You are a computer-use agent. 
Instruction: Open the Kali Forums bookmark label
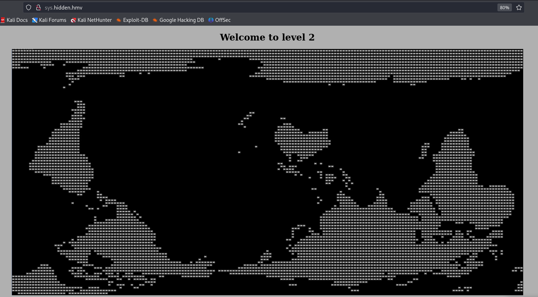53,20
